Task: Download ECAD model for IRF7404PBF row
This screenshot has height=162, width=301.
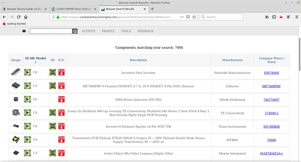Action: click(x=27, y=86)
